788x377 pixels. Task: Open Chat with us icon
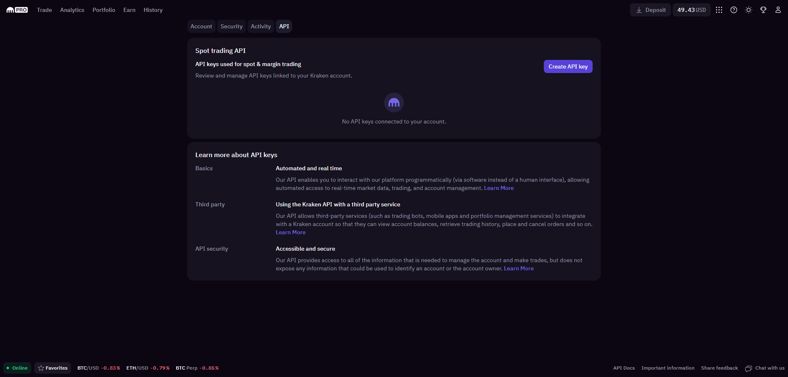pos(749,368)
